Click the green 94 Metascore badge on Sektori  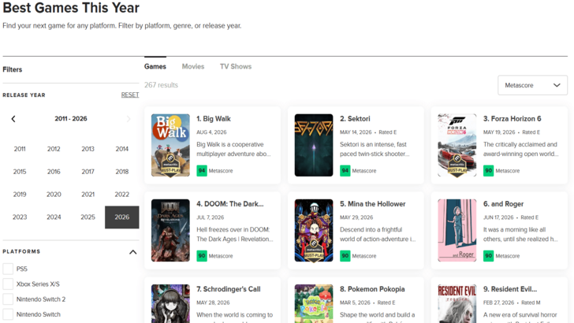coord(345,170)
